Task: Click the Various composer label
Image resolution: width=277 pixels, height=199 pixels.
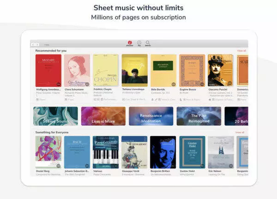Action: click(98, 171)
